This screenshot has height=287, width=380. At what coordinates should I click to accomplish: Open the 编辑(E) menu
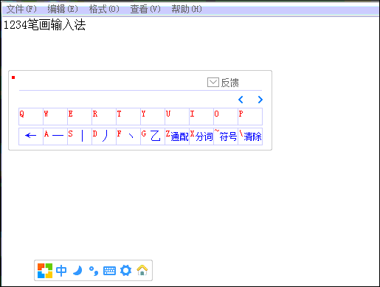(x=63, y=9)
